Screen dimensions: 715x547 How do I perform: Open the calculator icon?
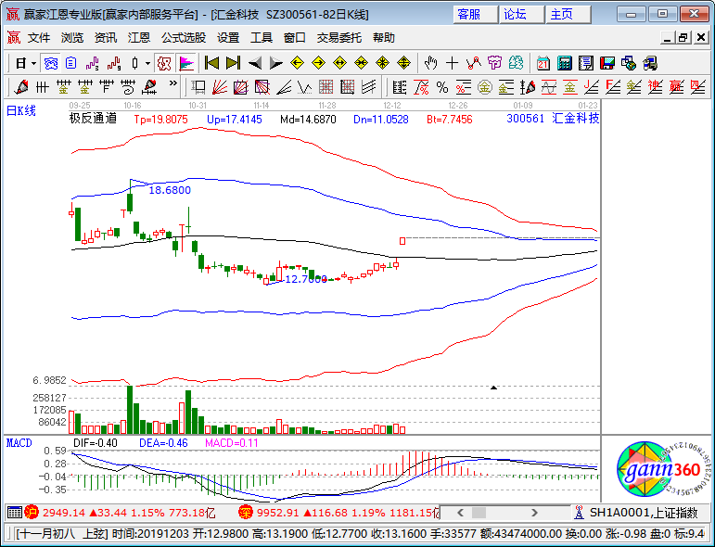pos(564,63)
